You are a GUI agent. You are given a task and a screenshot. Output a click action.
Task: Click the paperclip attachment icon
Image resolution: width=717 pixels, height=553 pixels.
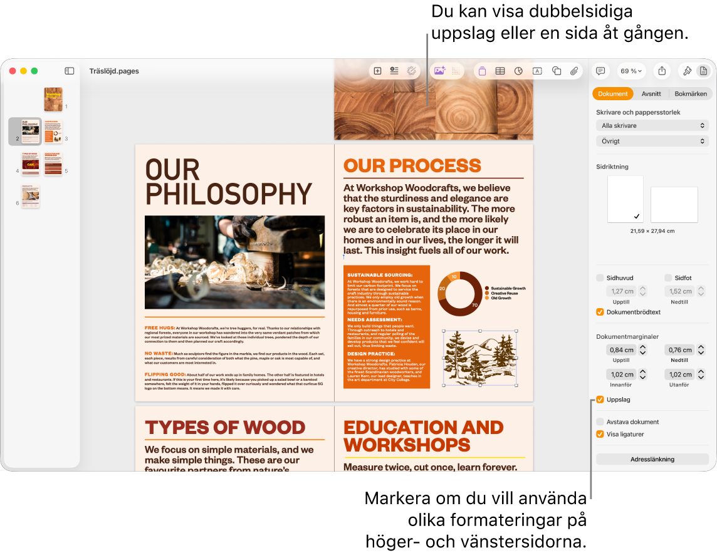pyautogui.click(x=574, y=71)
